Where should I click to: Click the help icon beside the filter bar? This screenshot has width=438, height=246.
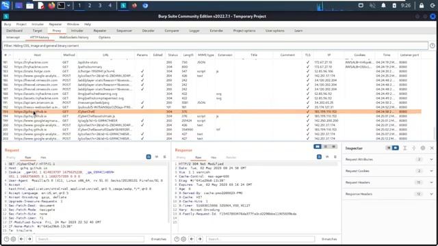coord(432,46)
